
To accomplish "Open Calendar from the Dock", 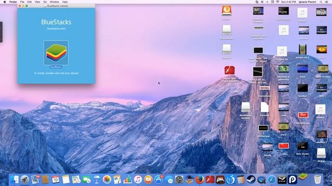I will pyautogui.click(x=56, y=179).
